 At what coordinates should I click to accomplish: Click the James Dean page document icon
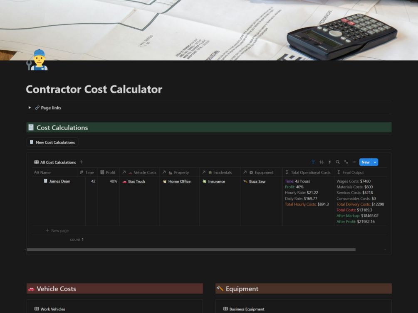pyautogui.click(x=46, y=181)
